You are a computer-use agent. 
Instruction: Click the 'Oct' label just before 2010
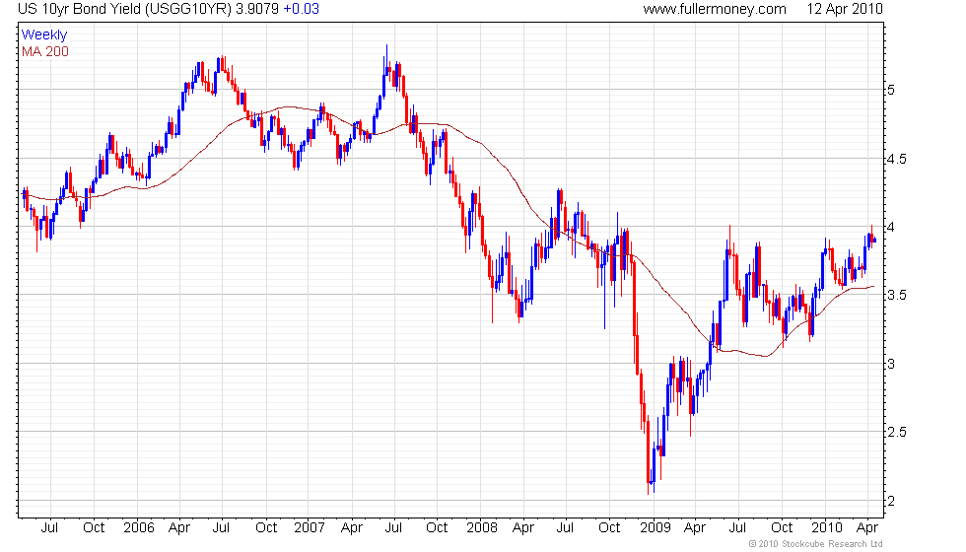click(782, 528)
